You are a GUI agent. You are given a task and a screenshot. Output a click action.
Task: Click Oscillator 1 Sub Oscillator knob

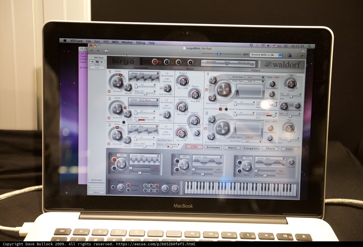click(x=167, y=88)
